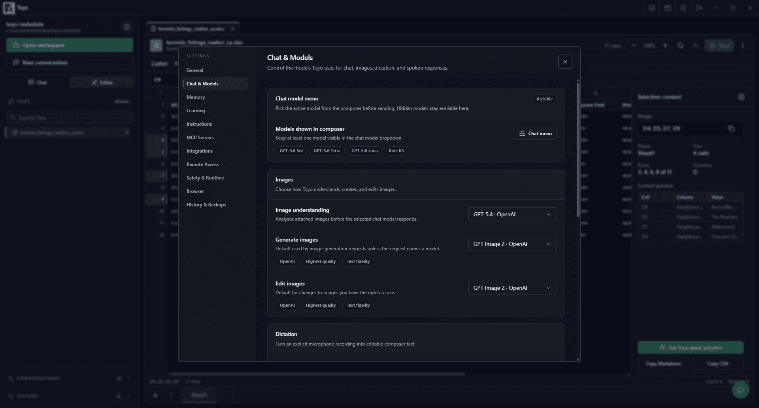Click Text fidelity tag under Edit images
The width and height of the screenshot is (759, 408).
click(x=358, y=305)
